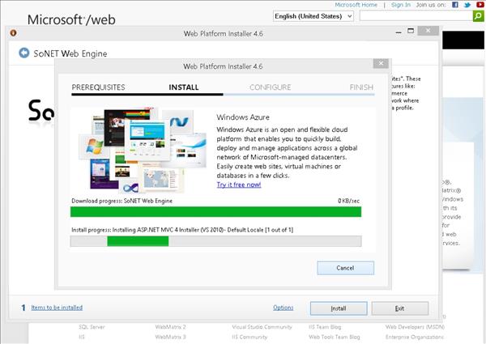486x344 pixels.
Task: Click the back arrow beside SoNET Web Engine
Action: pyautogui.click(x=23, y=53)
